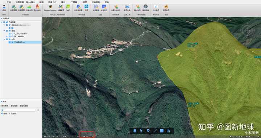Select the 天地图 radio button

point(9,114)
